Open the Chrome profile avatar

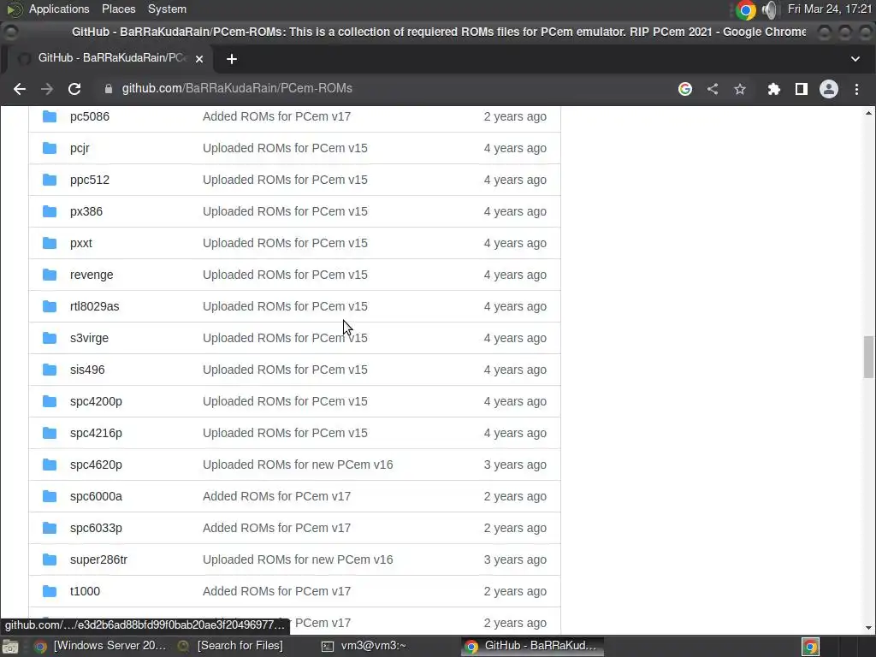(x=828, y=89)
